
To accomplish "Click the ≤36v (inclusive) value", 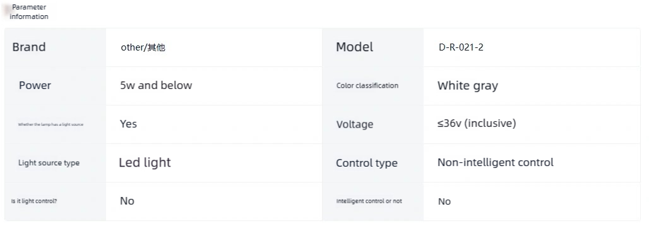I will coord(477,124).
